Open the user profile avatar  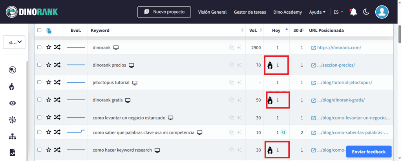[382, 12]
